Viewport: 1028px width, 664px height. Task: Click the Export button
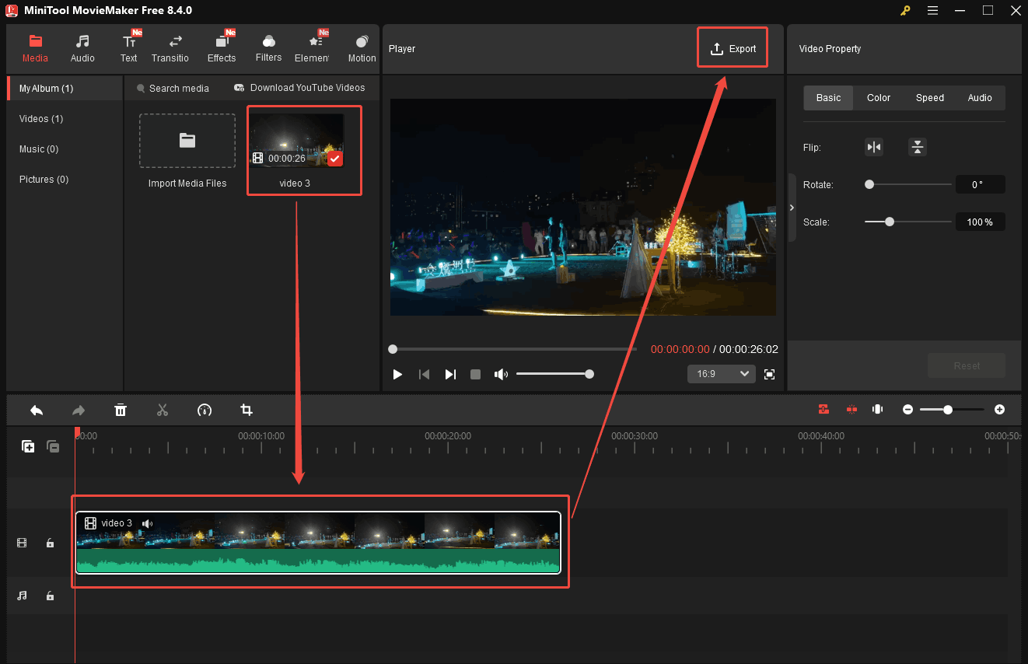click(732, 47)
